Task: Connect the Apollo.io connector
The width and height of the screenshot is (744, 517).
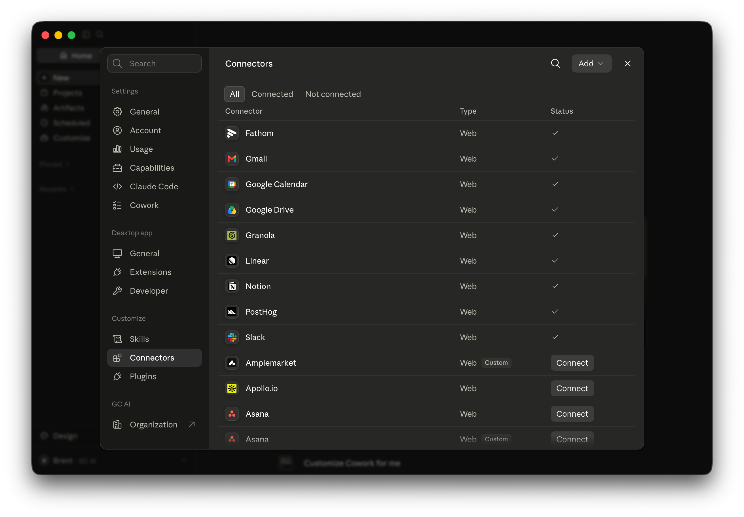Action: coord(572,388)
